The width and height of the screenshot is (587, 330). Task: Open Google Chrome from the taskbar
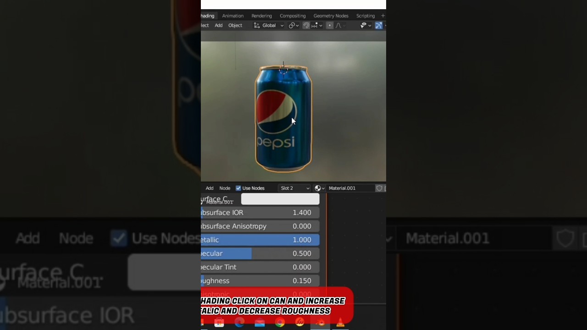point(280,323)
